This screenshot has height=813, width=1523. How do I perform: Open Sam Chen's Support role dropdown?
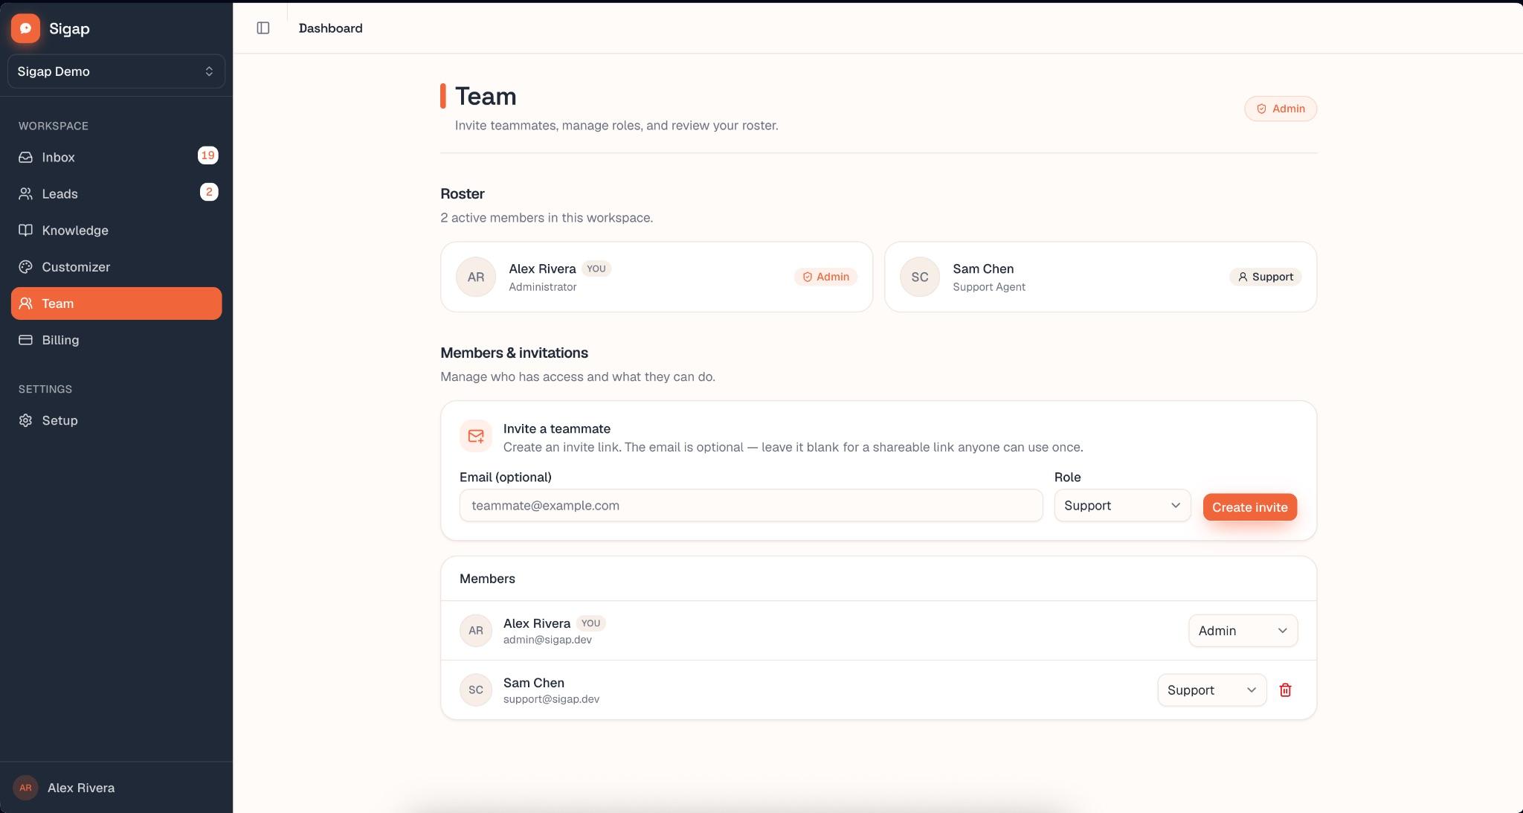[x=1211, y=690]
